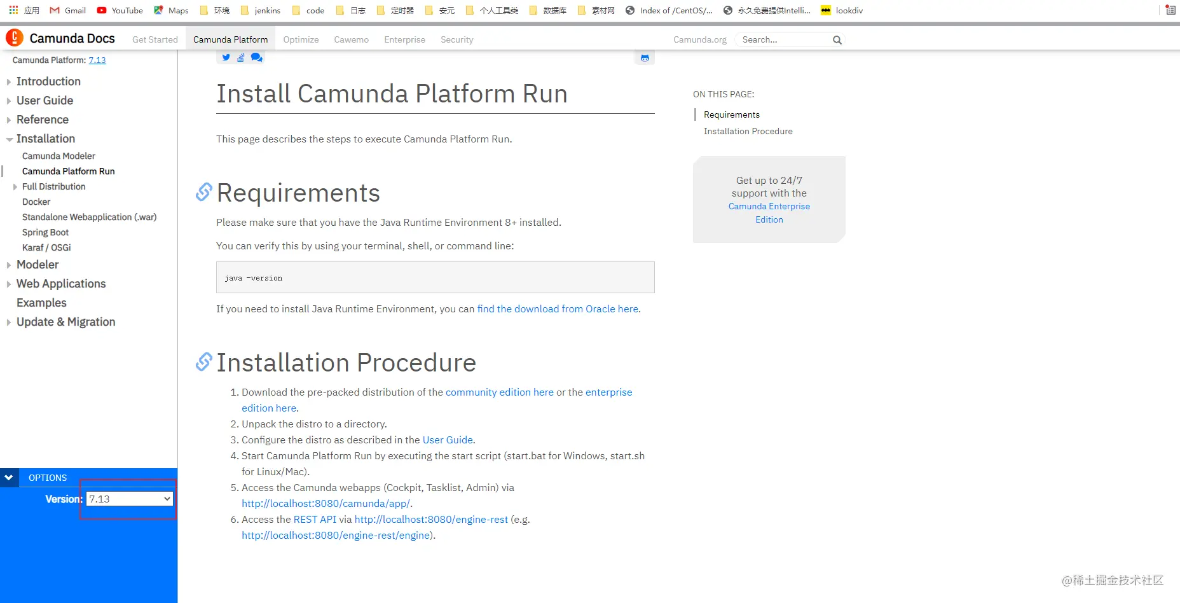This screenshot has height=603, width=1180.
Task: Open the browser apps grid icon
Action: coord(13,10)
